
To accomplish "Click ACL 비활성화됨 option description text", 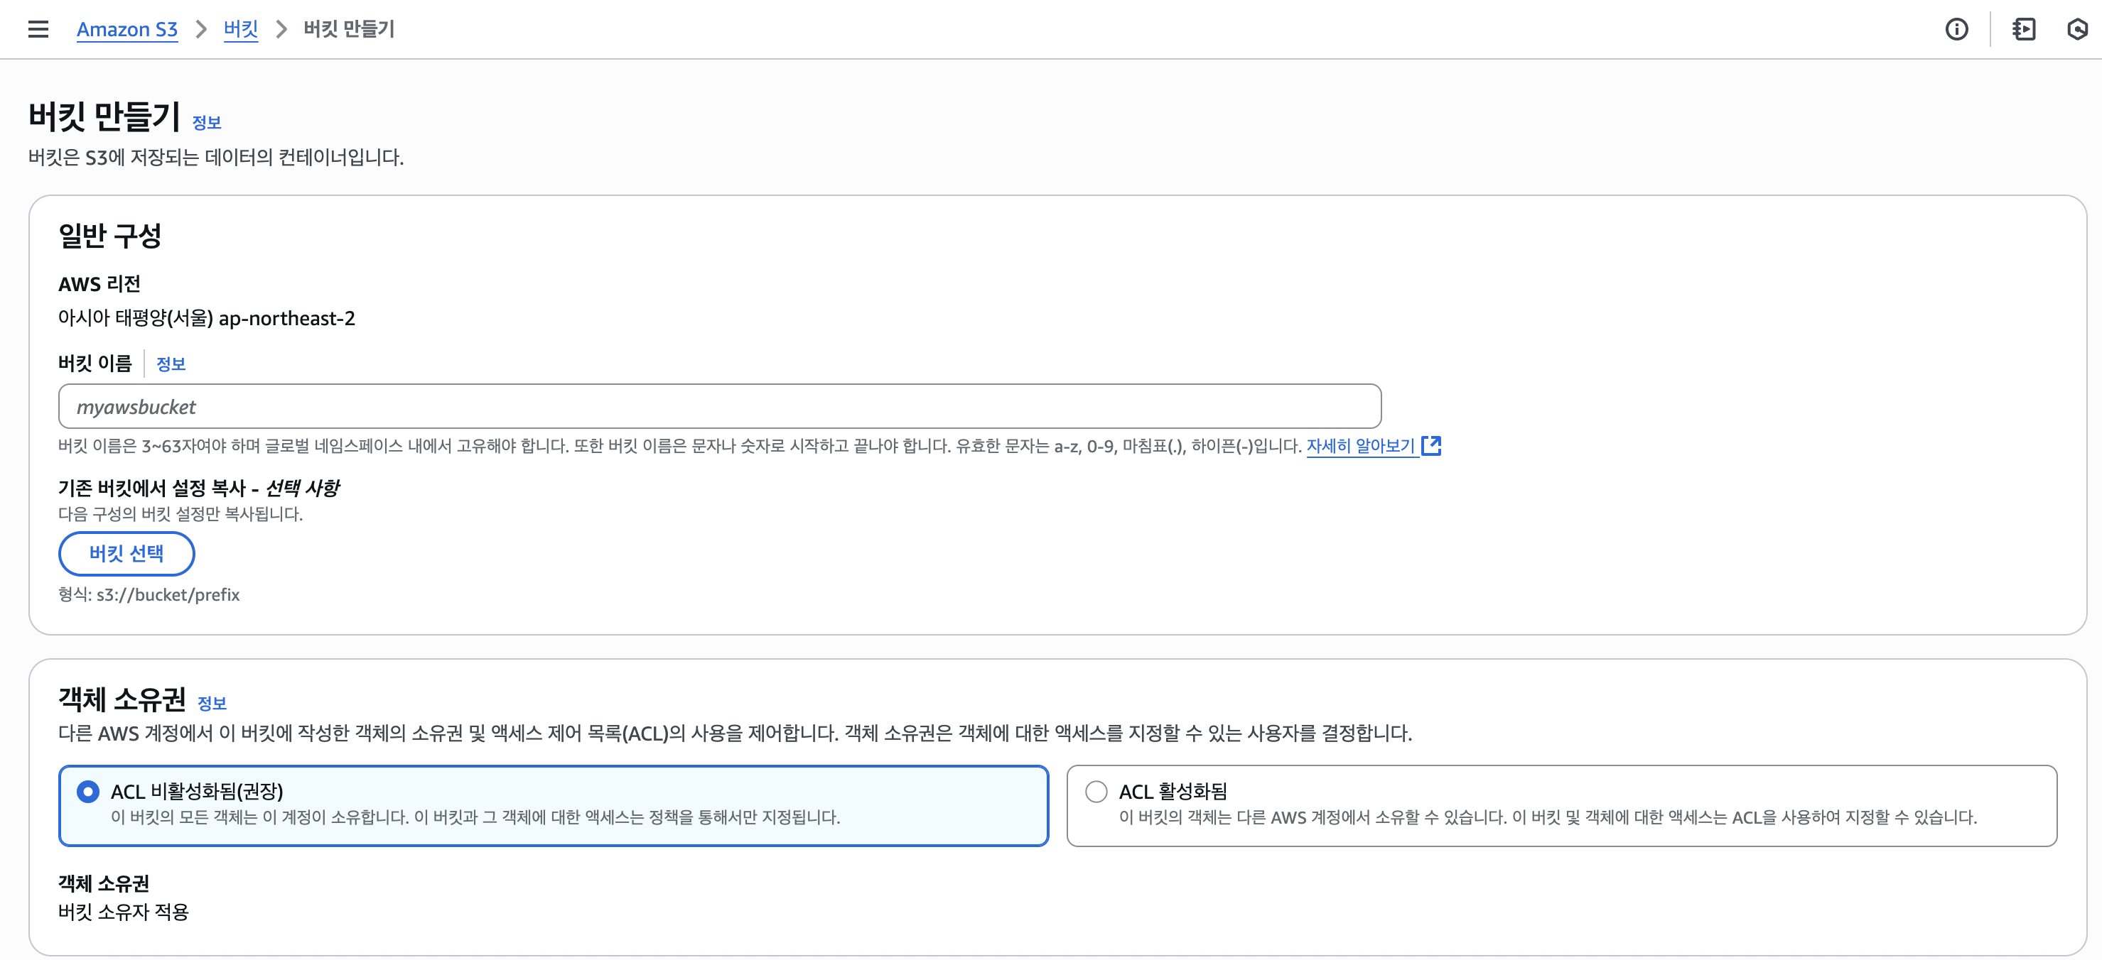I will [x=475, y=817].
